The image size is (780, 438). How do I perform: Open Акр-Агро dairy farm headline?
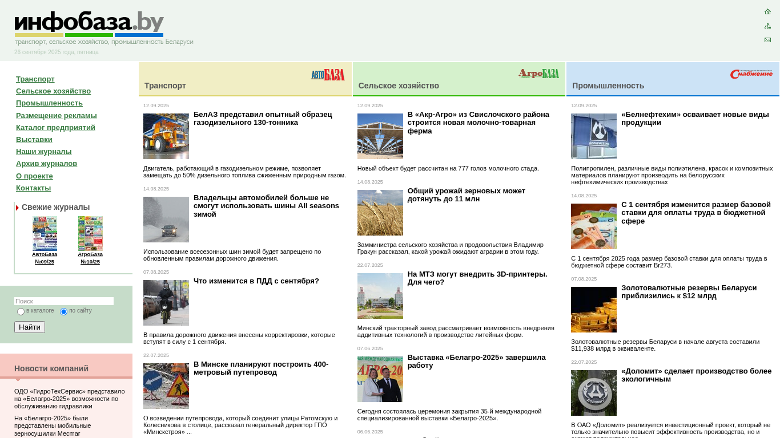click(x=479, y=123)
